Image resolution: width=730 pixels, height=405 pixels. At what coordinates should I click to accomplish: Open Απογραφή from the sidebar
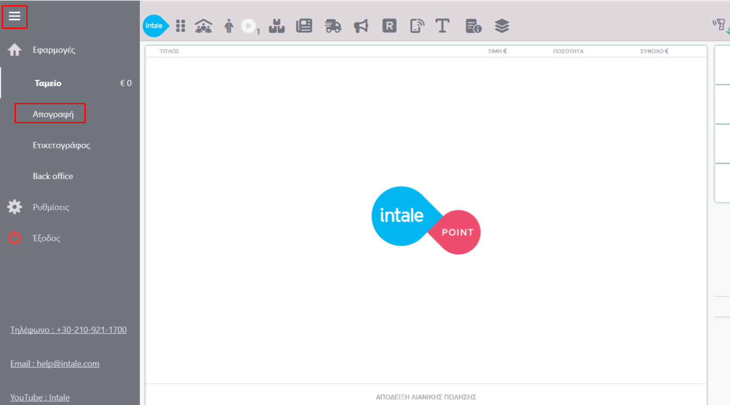[53, 114]
